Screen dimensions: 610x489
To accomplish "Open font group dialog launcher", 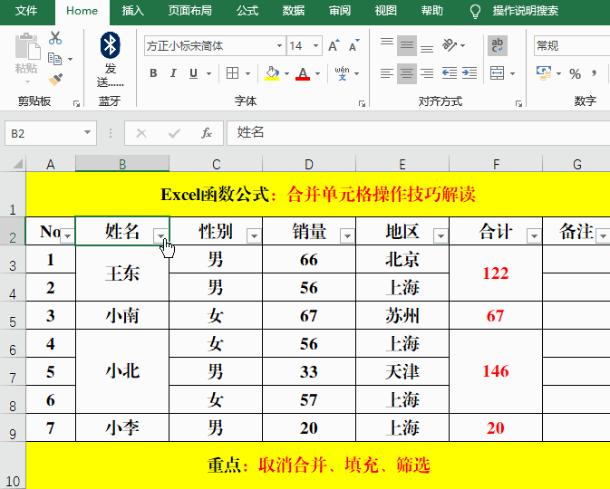I will coord(362,103).
